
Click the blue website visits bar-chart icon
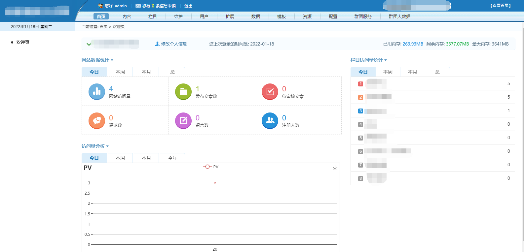(96, 92)
